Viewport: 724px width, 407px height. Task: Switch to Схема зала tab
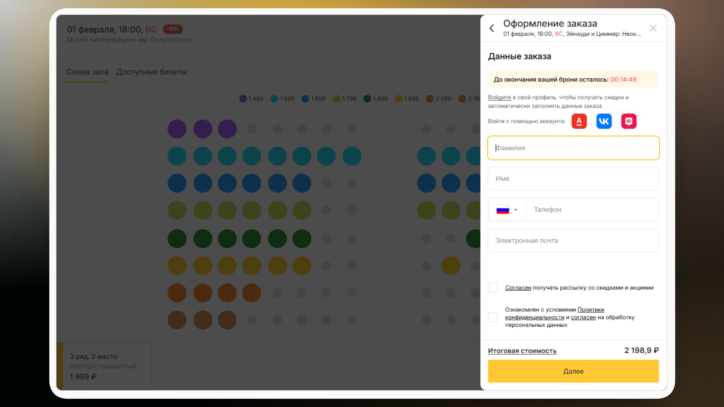pyautogui.click(x=87, y=72)
